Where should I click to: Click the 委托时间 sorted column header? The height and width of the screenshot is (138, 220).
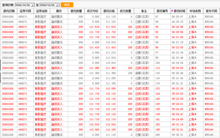[179, 11]
